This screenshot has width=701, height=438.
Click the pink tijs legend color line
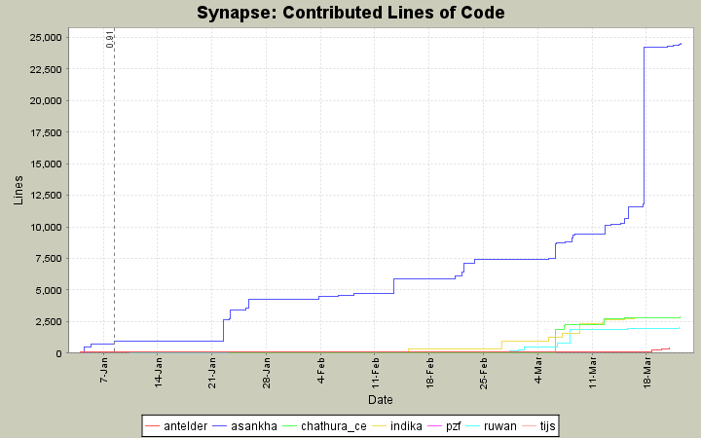pyautogui.click(x=529, y=426)
